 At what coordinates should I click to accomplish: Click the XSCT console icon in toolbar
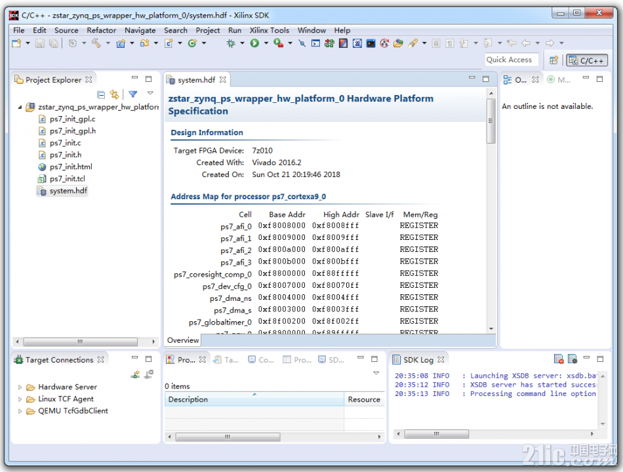[x=316, y=43]
